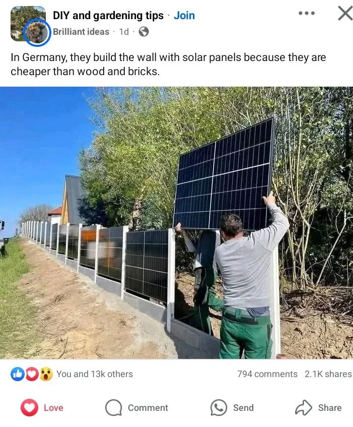Screen dimensions: 353x427
Task: View the 794 comments
Action: (267, 374)
